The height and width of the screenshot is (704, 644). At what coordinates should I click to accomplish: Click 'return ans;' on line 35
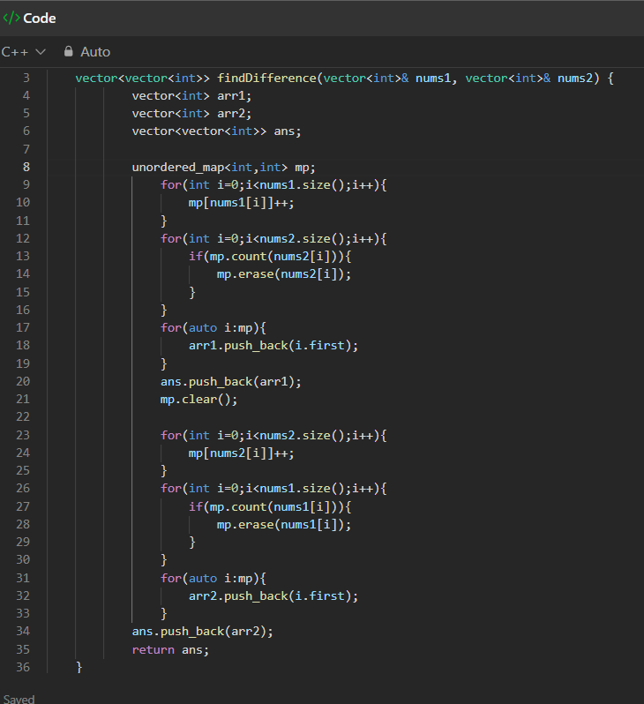point(170,649)
